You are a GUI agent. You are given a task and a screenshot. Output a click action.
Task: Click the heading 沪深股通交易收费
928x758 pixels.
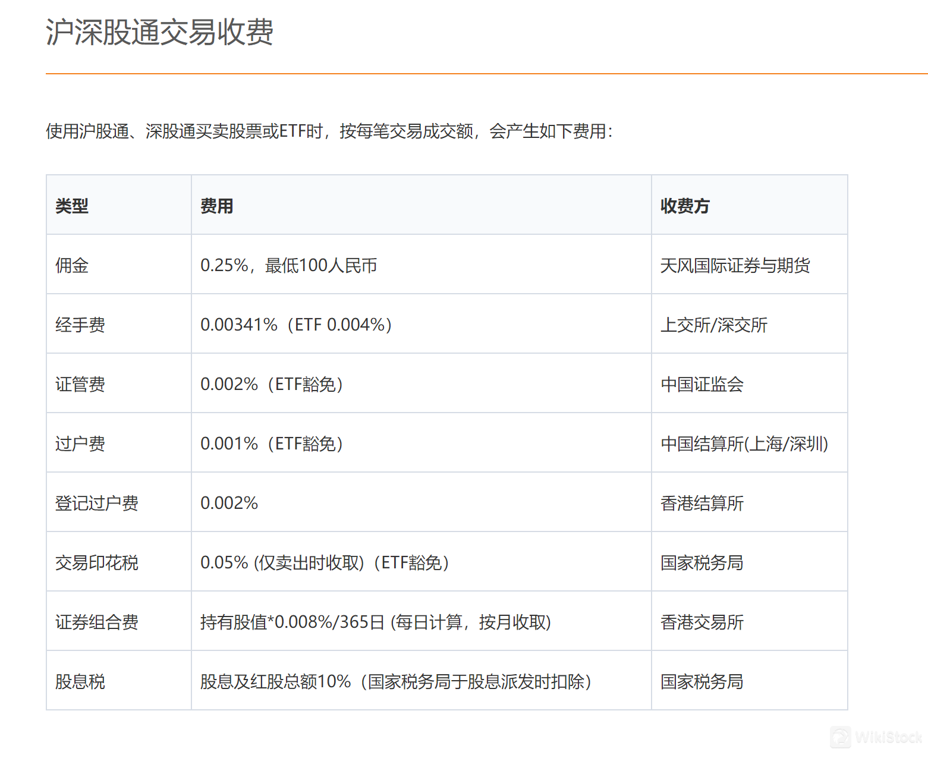pyautogui.click(x=159, y=32)
